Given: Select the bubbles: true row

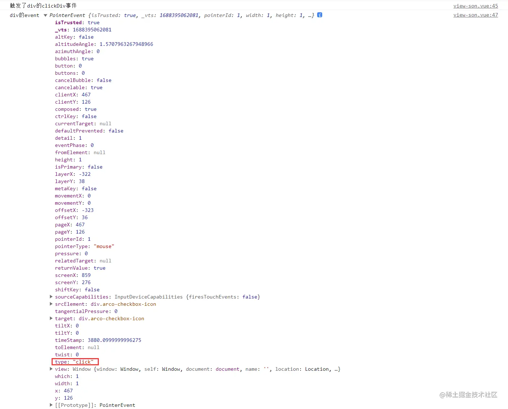Looking at the screenshot, I should point(74,58).
